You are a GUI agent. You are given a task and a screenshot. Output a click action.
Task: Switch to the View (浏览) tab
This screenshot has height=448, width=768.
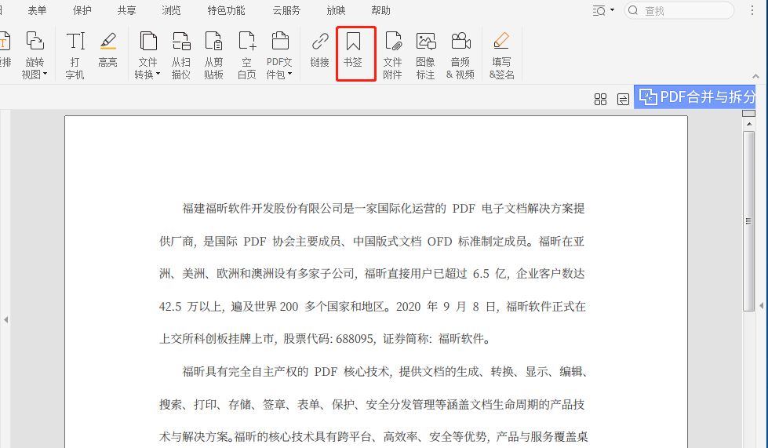pyautogui.click(x=171, y=10)
